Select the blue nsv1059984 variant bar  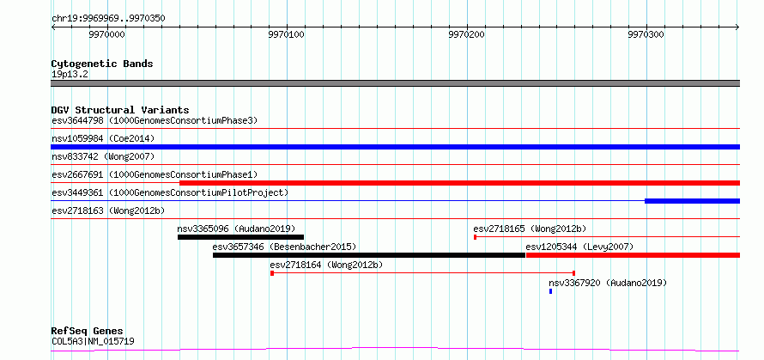(395, 147)
